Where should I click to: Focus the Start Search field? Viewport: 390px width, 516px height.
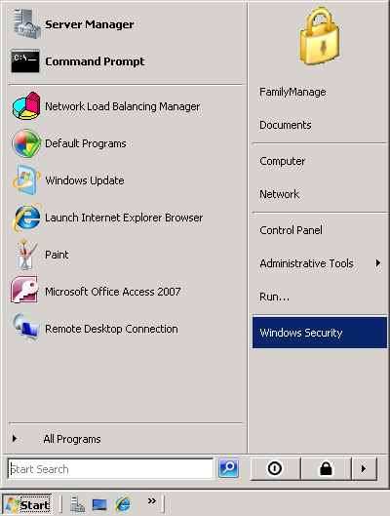(110, 468)
